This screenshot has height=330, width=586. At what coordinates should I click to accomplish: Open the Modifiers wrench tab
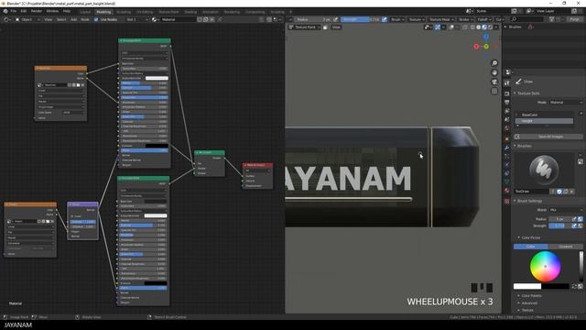click(x=506, y=148)
